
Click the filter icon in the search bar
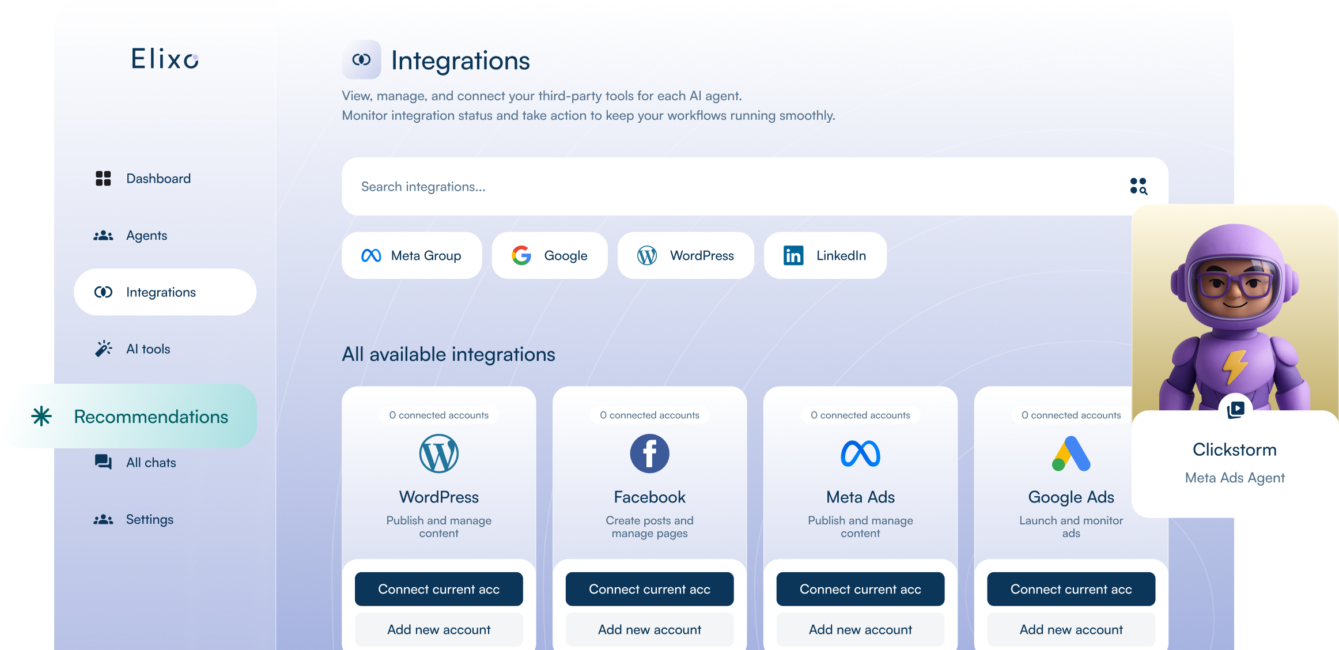(x=1138, y=186)
